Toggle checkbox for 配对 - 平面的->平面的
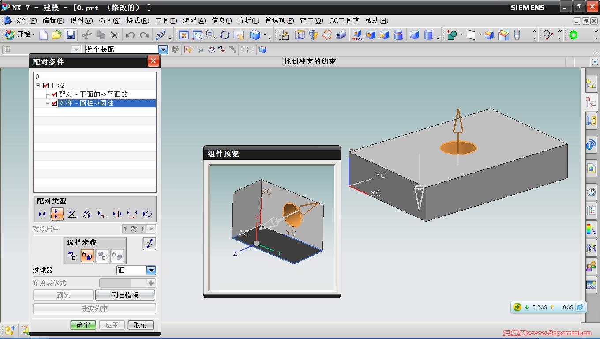 pos(54,94)
